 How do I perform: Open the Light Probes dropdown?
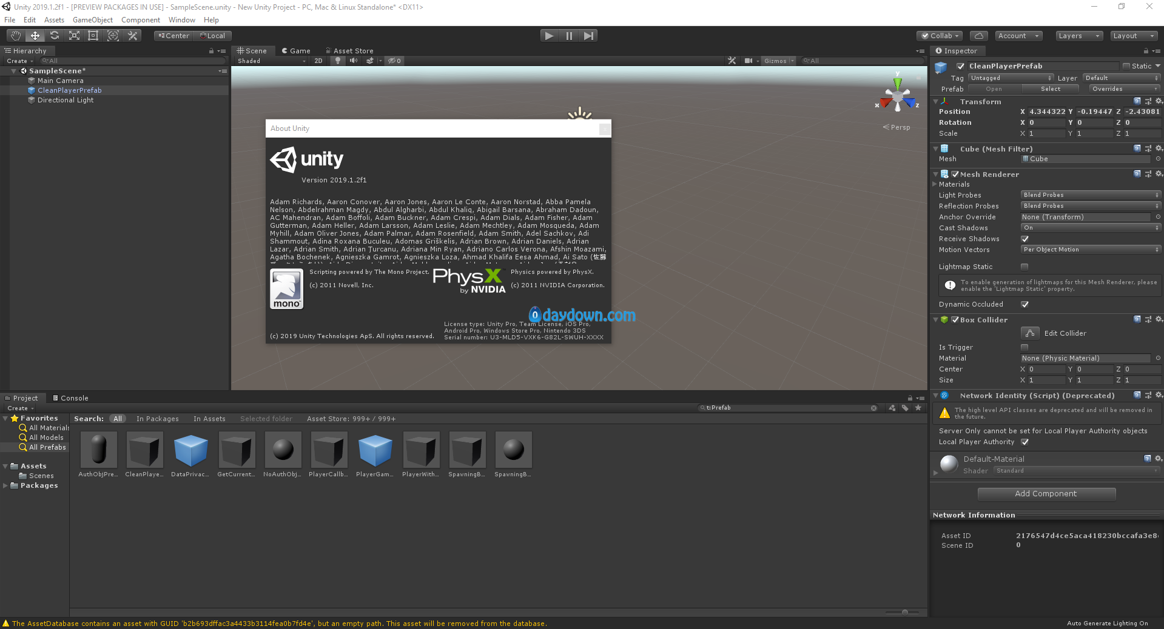click(x=1091, y=195)
